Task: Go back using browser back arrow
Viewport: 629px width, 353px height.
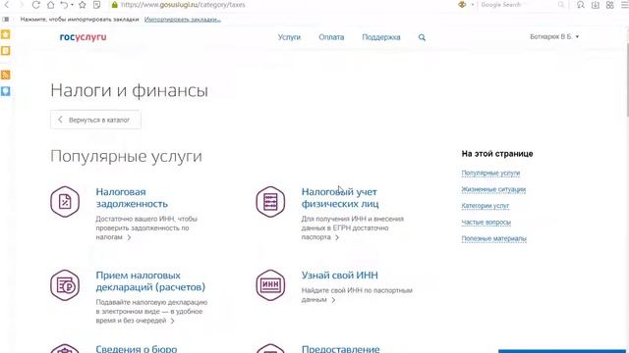Action: pos(7,5)
